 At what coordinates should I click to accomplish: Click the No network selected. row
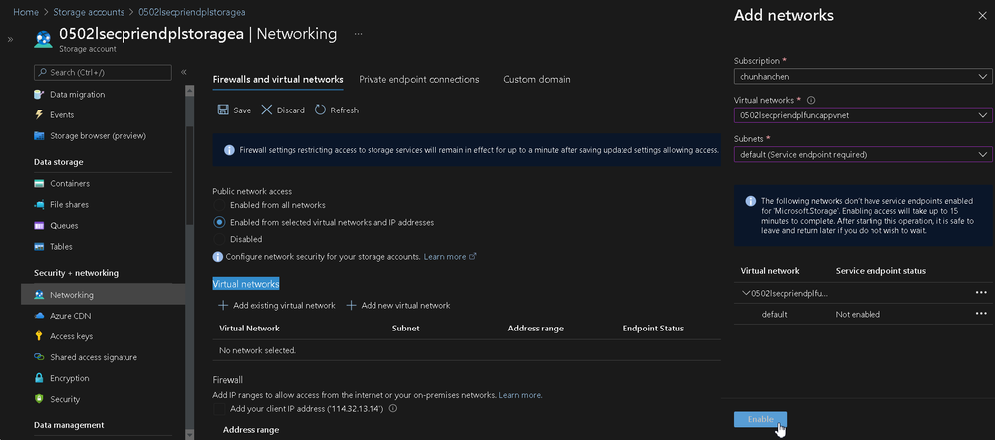(x=466, y=350)
